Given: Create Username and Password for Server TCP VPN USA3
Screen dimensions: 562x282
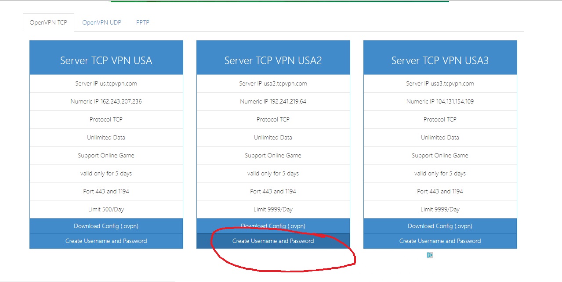Looking at the screenshot, I should pyautogui.click(x=439, y=241).
